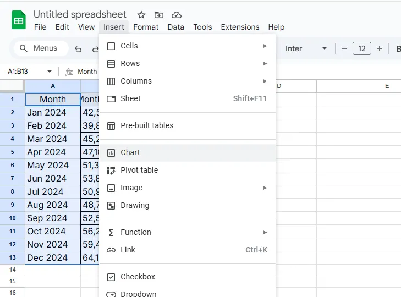
Task: Click Link option in Insert menu
Action: [128, 250]
